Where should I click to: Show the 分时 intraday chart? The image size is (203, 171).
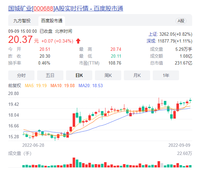pos(21,75)
